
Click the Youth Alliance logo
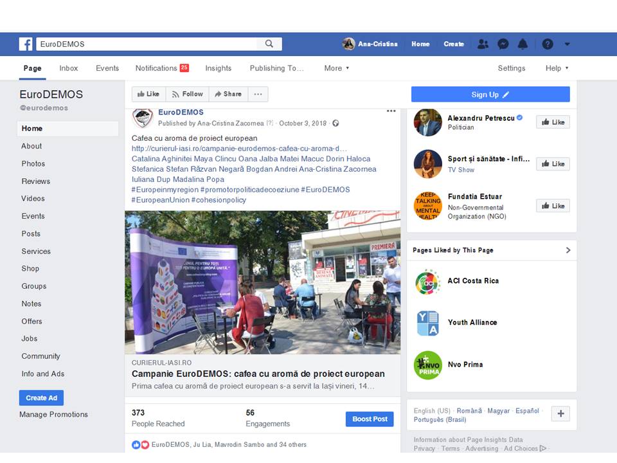[x=428, y=323]
